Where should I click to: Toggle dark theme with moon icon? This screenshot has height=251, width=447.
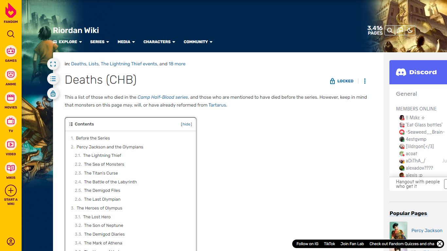pyautogui.click(x=410, y=31)
